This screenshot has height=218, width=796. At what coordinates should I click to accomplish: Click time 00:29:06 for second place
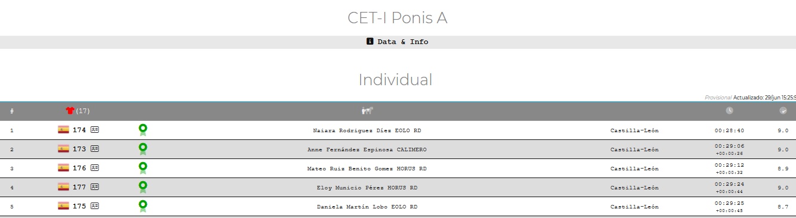click(x=729, y=146)
